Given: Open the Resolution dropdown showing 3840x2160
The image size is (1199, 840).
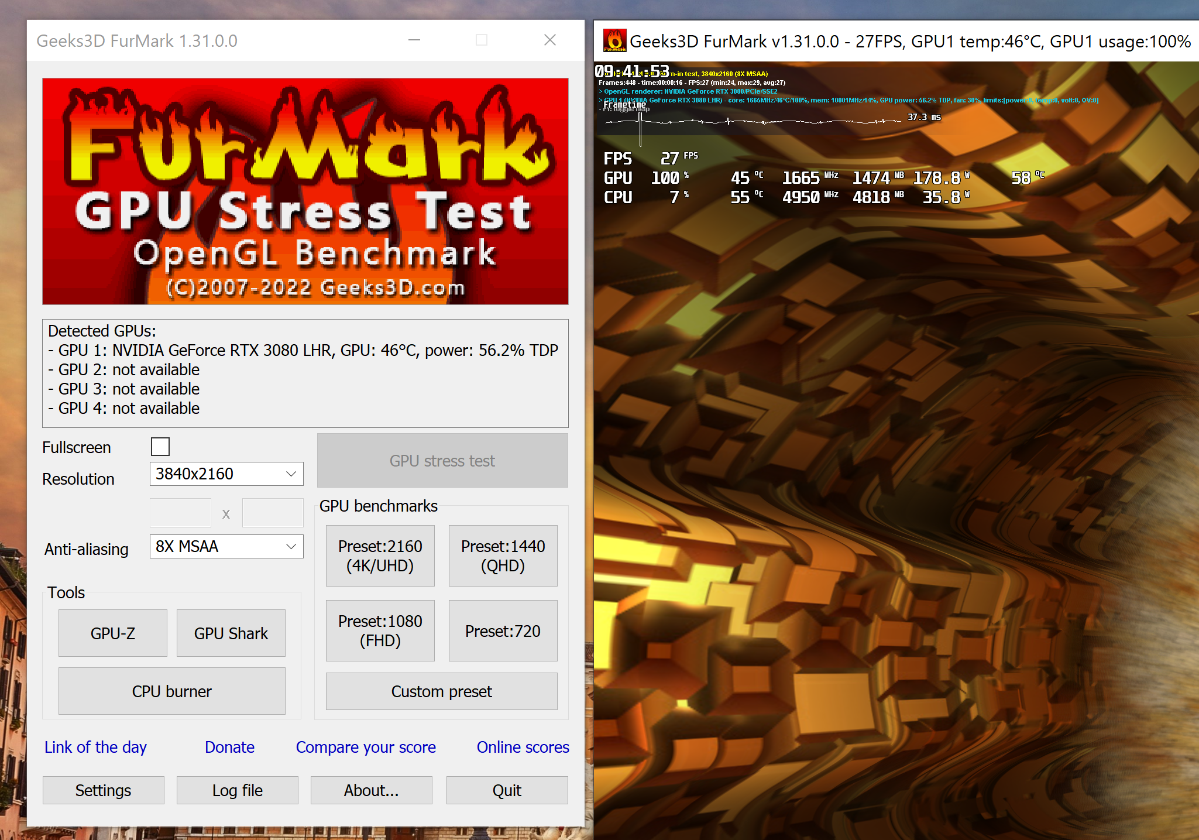Looking at the screenshot, I should click(x=226, y=474).
